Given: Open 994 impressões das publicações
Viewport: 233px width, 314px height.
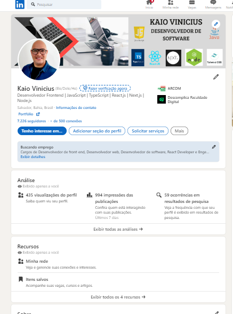Looking at the screenshot, I should (x=114, y=198).
